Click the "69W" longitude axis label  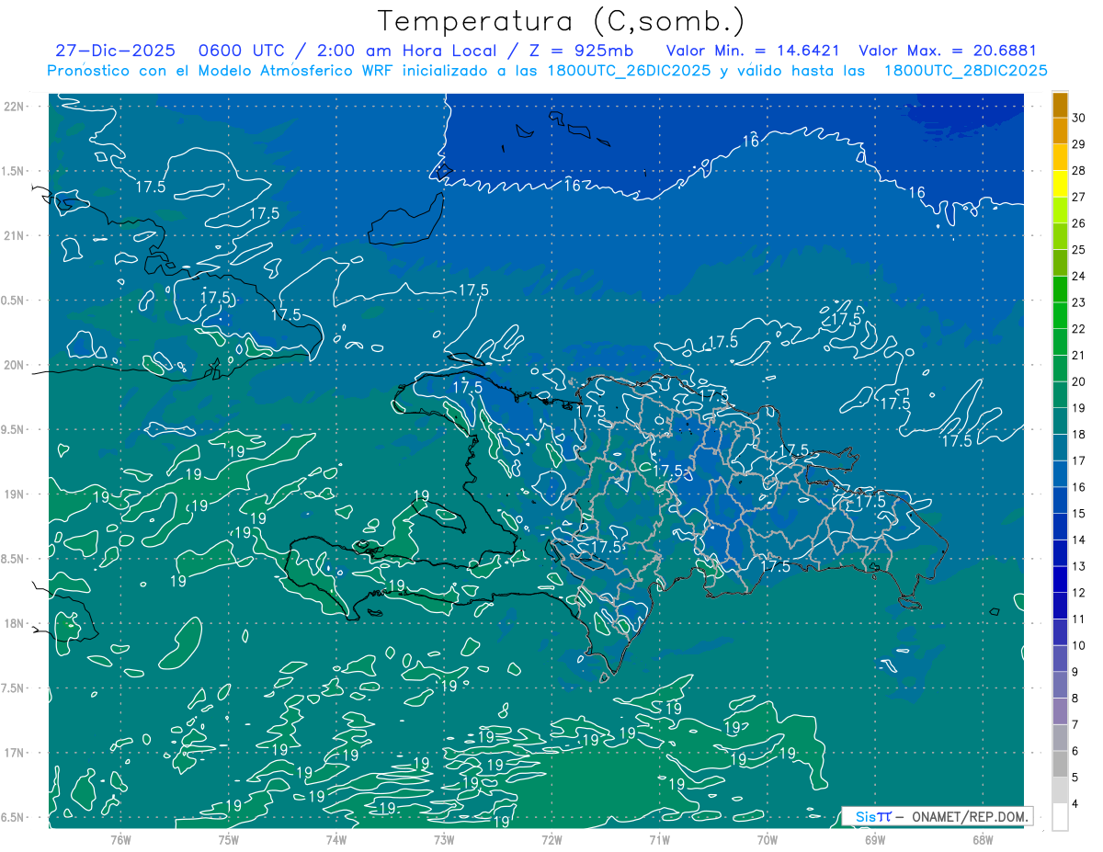875,839
